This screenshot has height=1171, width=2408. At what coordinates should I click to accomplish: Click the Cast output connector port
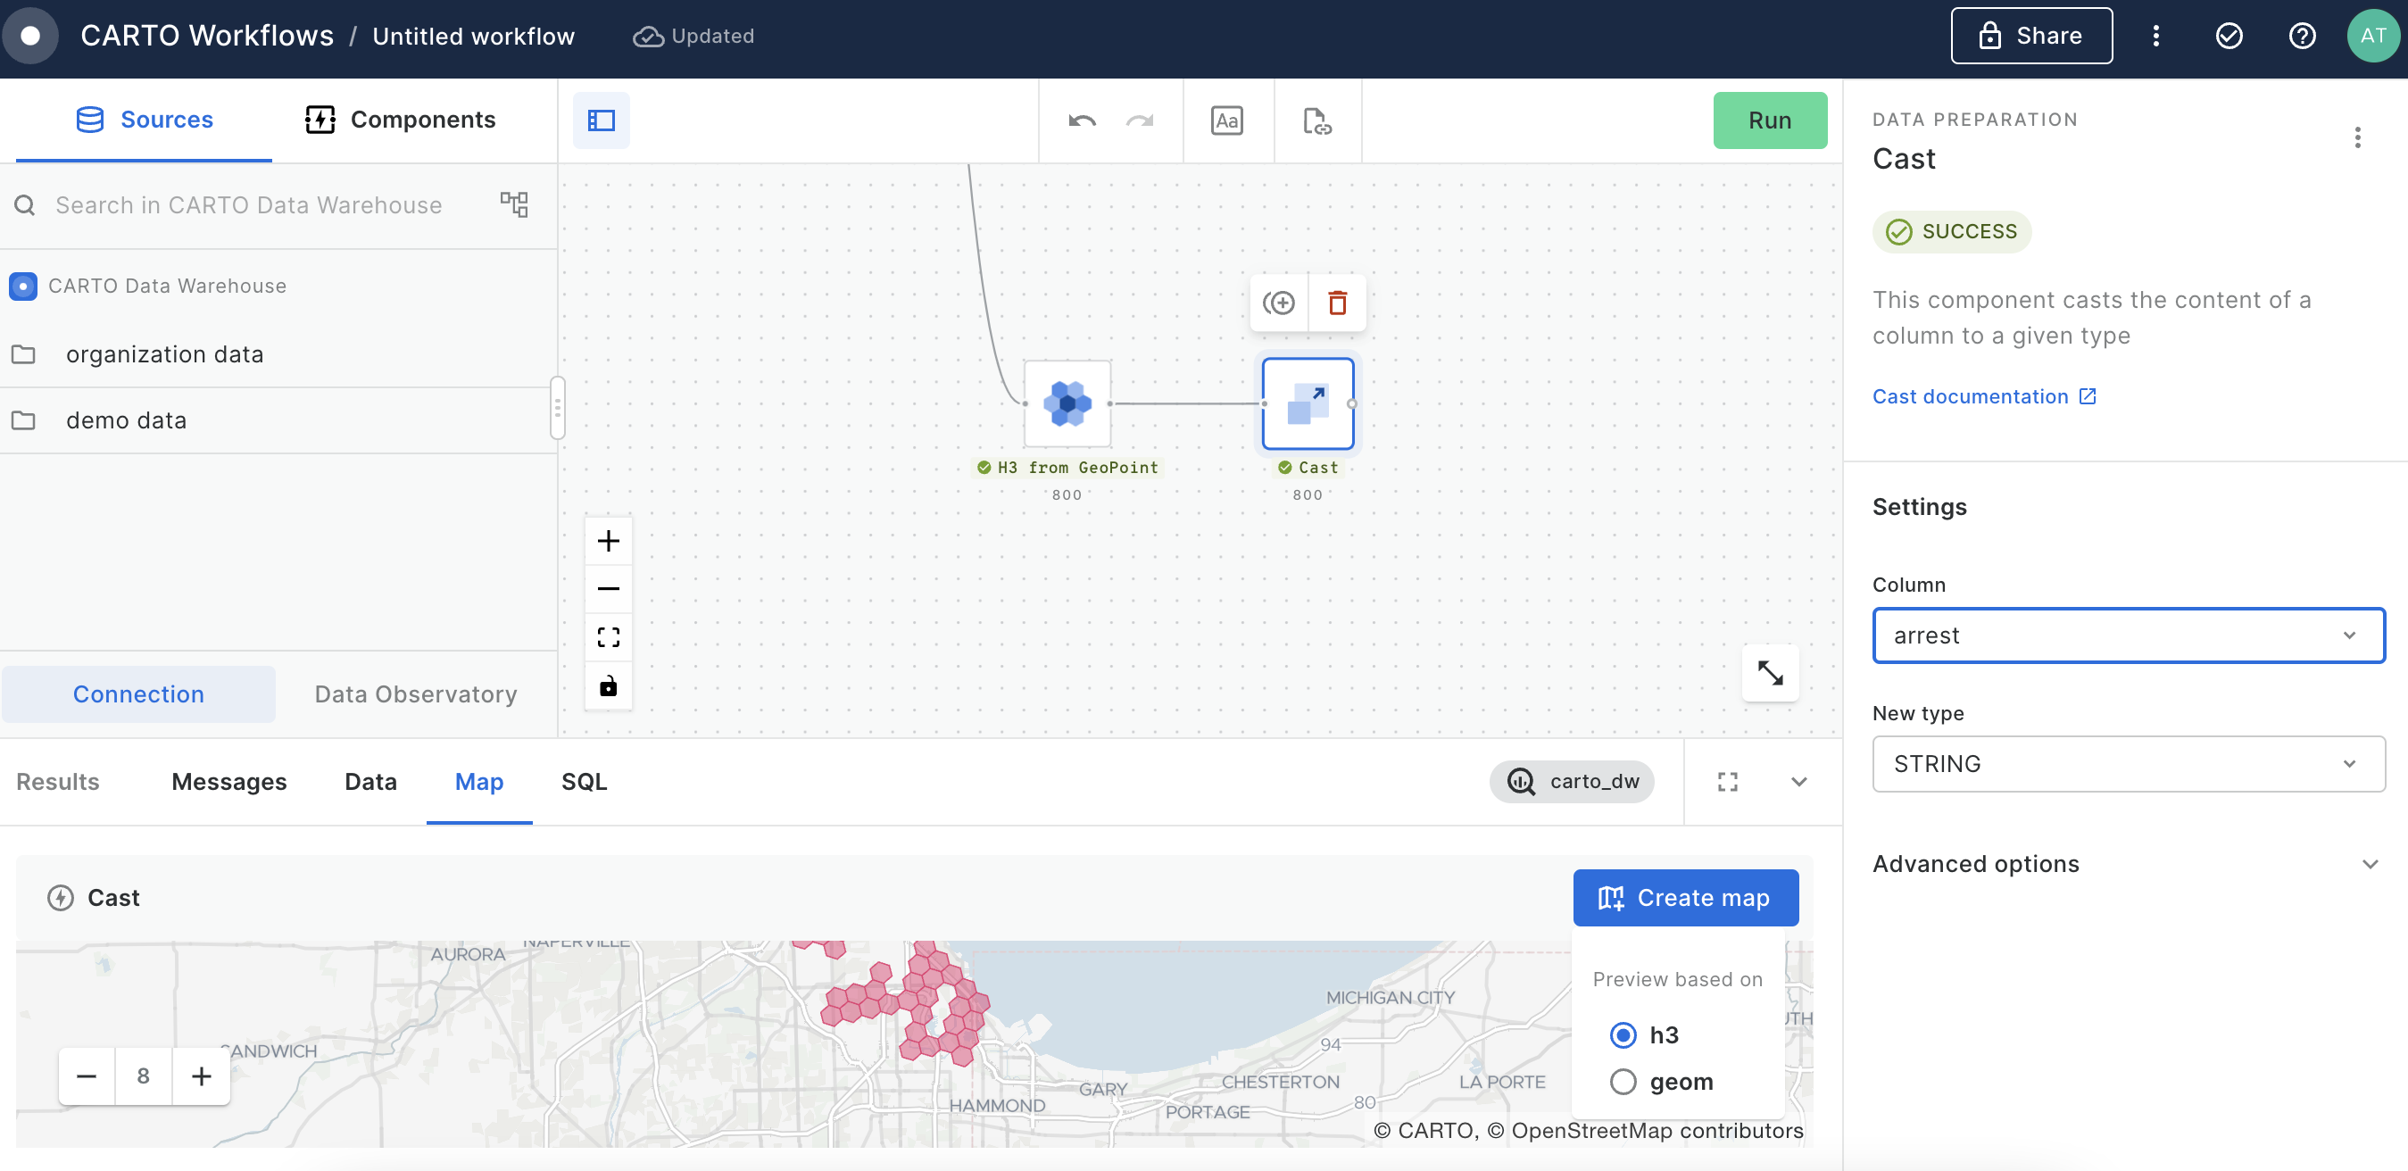pyautogui.click(x=1351, y=403)
